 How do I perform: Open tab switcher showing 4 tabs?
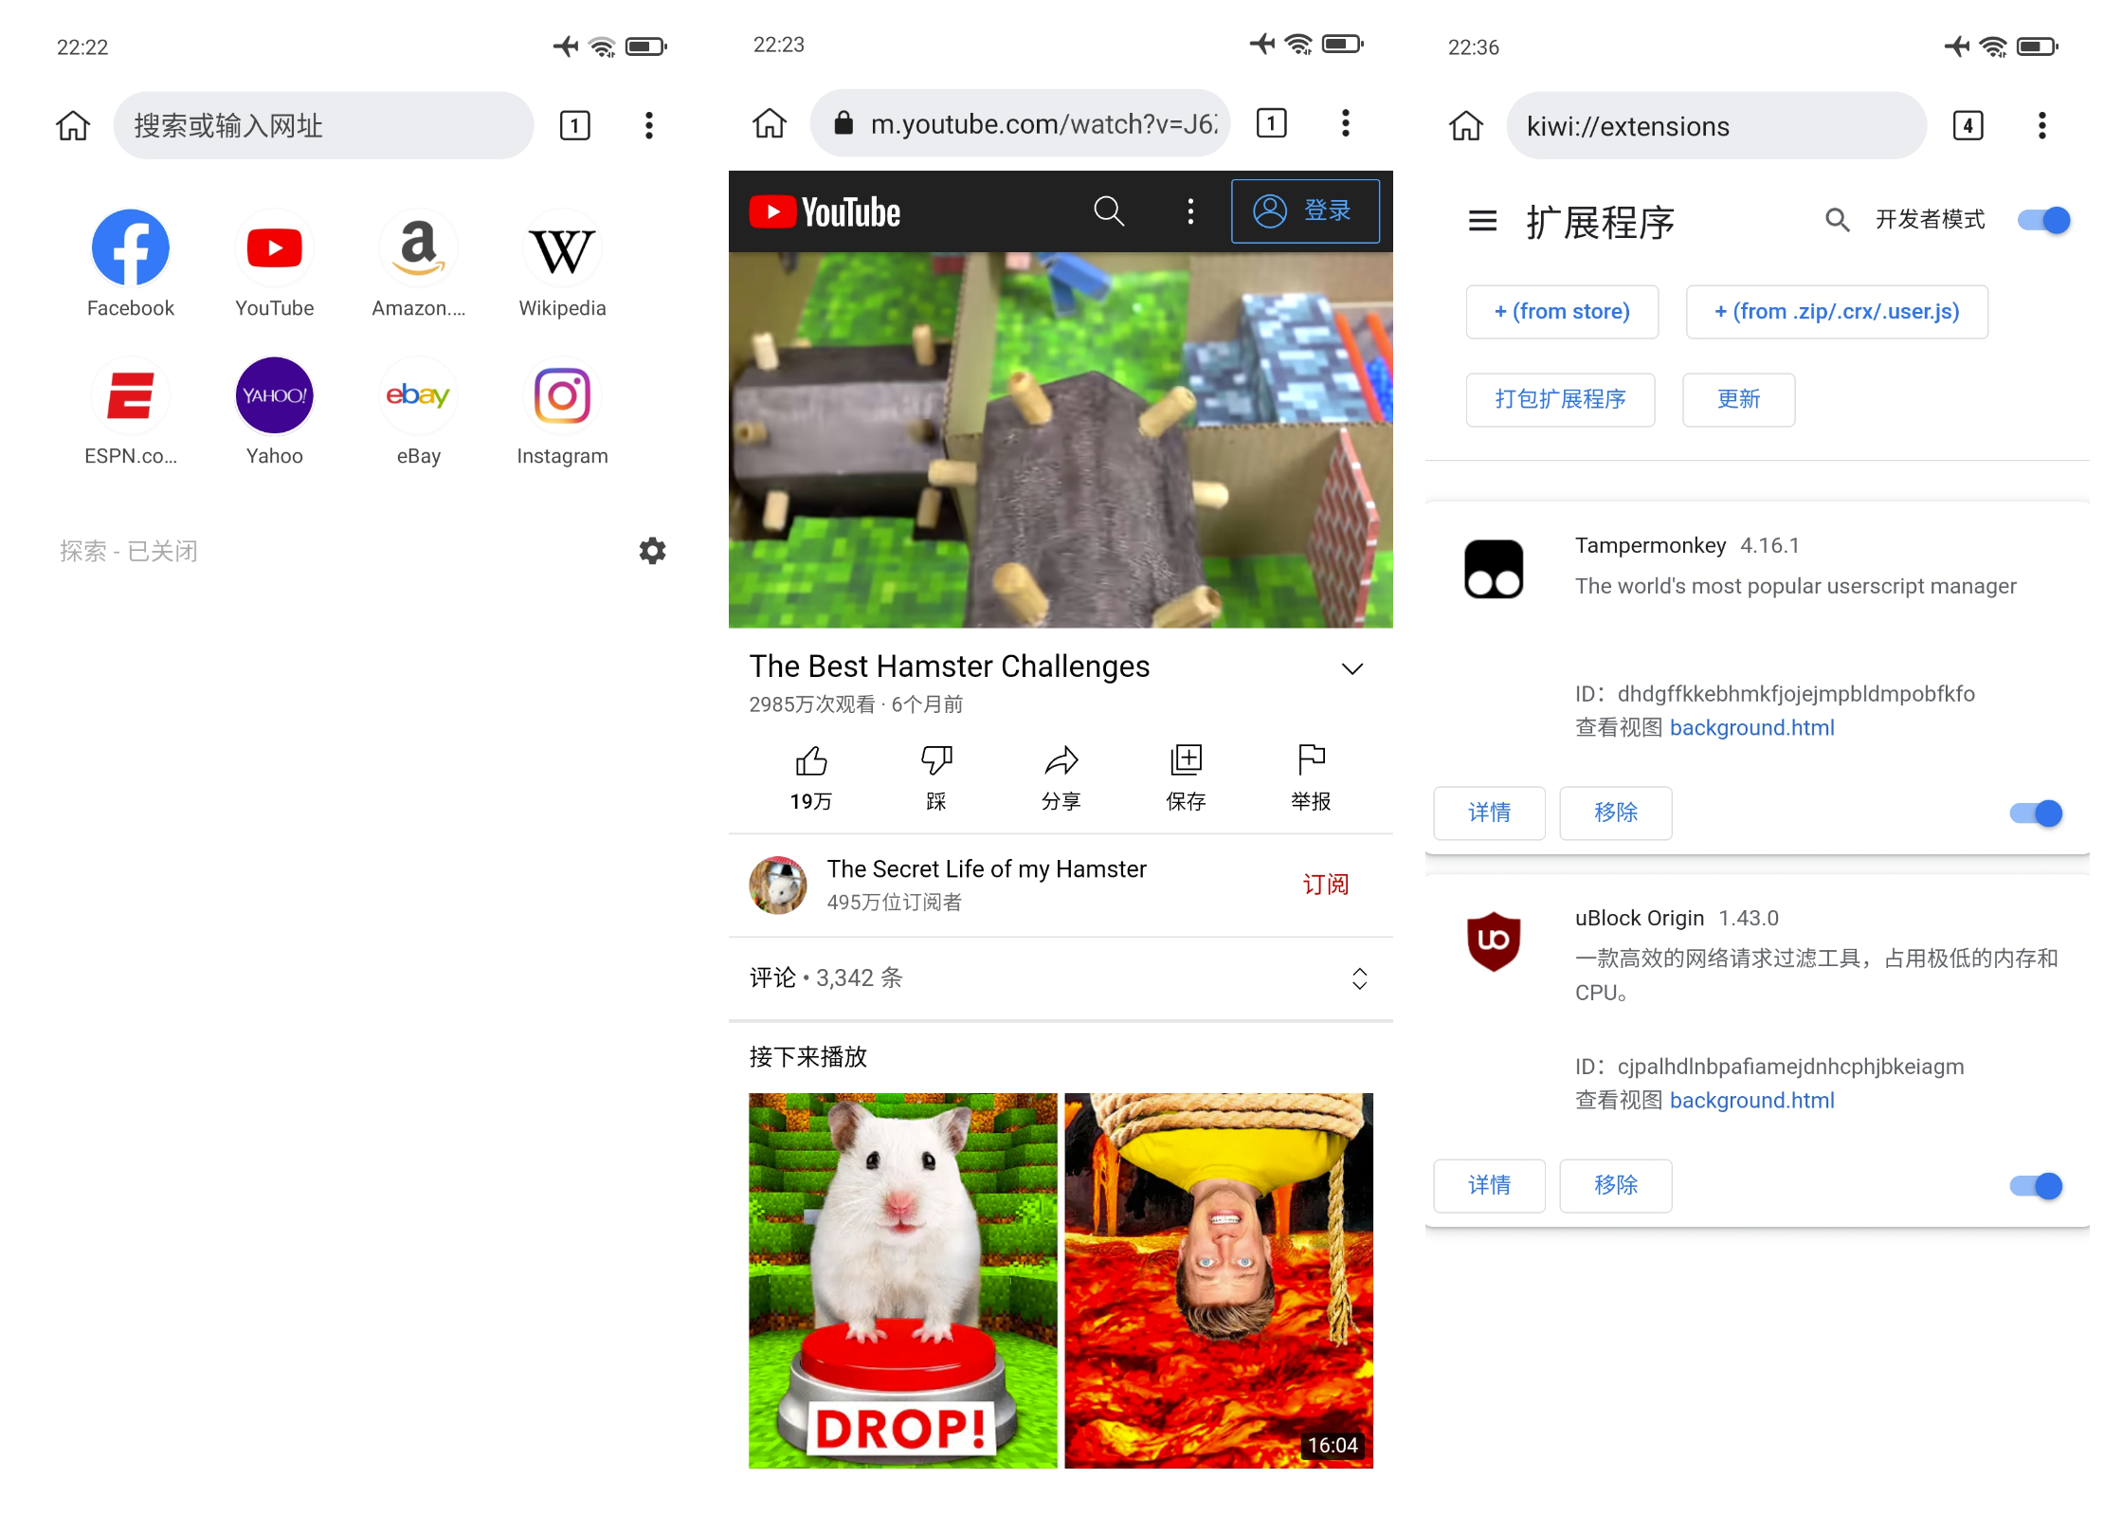coord(1968,125)
